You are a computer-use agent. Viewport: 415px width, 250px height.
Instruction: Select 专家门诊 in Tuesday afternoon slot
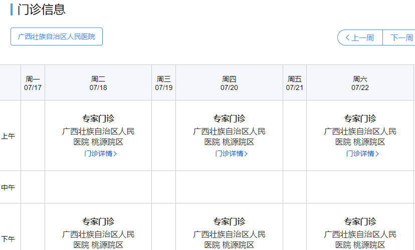click(98, 221)
